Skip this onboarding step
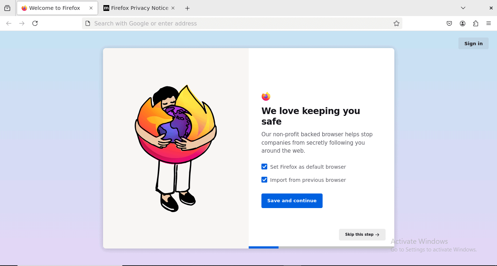The image size is (497, 266). [x=362, y=234]
